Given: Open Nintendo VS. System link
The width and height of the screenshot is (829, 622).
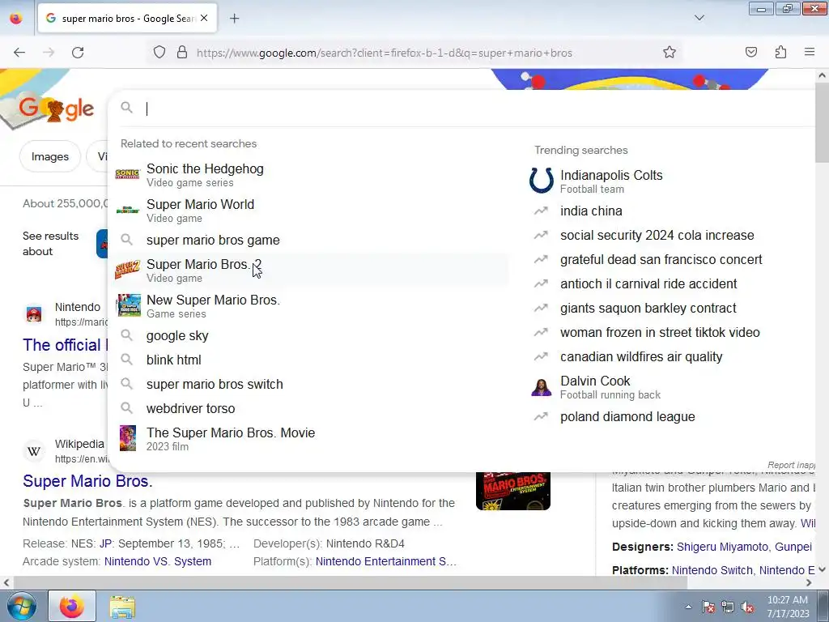Looking at the screenshot, I should click(158, 561).
